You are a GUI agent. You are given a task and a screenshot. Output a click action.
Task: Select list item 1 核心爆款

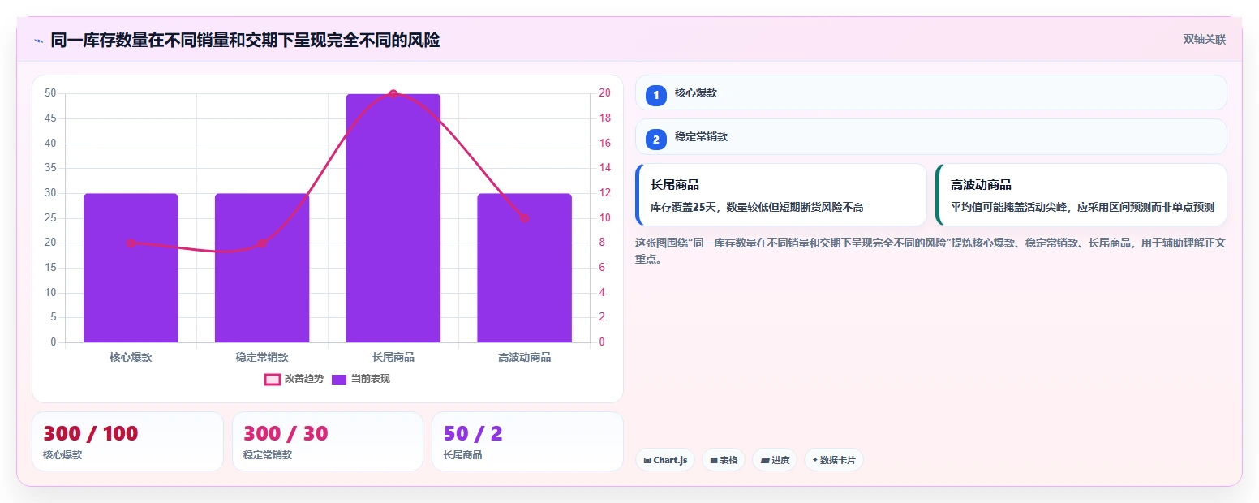930,92
